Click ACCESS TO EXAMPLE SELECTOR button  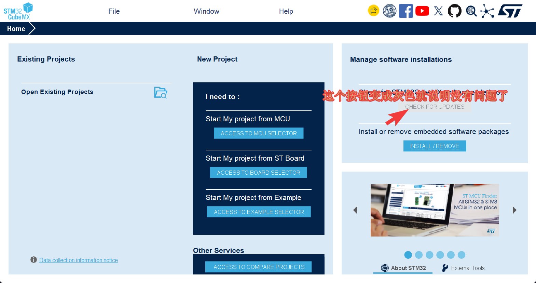(259, 212)
